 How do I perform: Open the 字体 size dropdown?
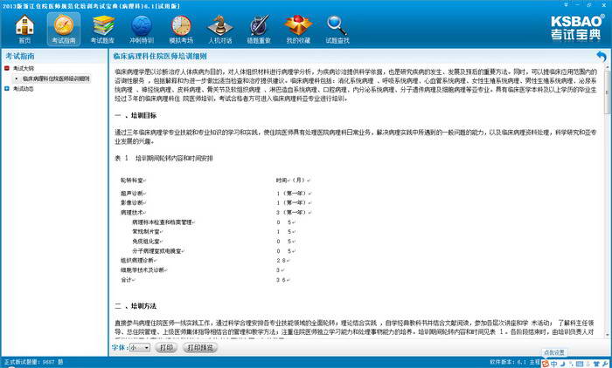(140, 348)
